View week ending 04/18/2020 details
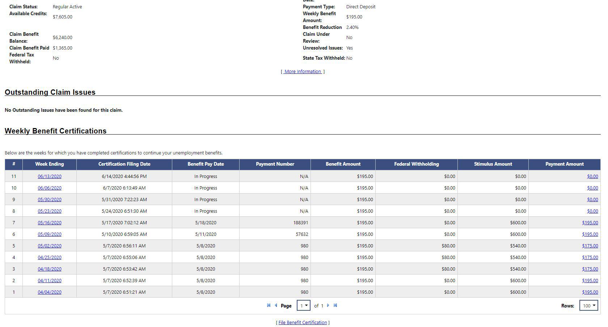The image size is (608, 327). [x=50, y=269]
